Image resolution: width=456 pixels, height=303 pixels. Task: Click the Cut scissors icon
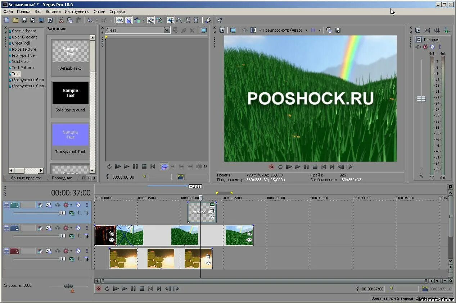pos(61,20)
